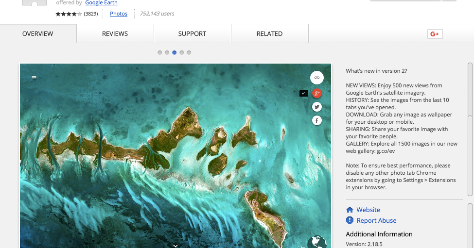Open the Photos category link
Image resolution: width=474 pixels, height=248 pixels.
point(119,14)
